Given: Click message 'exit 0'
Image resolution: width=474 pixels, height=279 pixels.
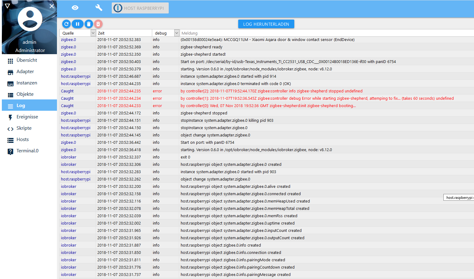Looking at the screenshot, I should 185,157.
